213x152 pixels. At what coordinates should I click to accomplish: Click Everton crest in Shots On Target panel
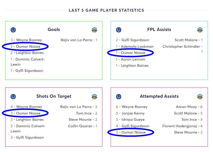(13, 97)
